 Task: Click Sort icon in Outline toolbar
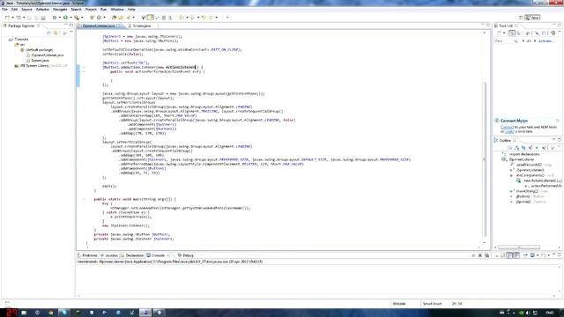click(x=516, y=147)
